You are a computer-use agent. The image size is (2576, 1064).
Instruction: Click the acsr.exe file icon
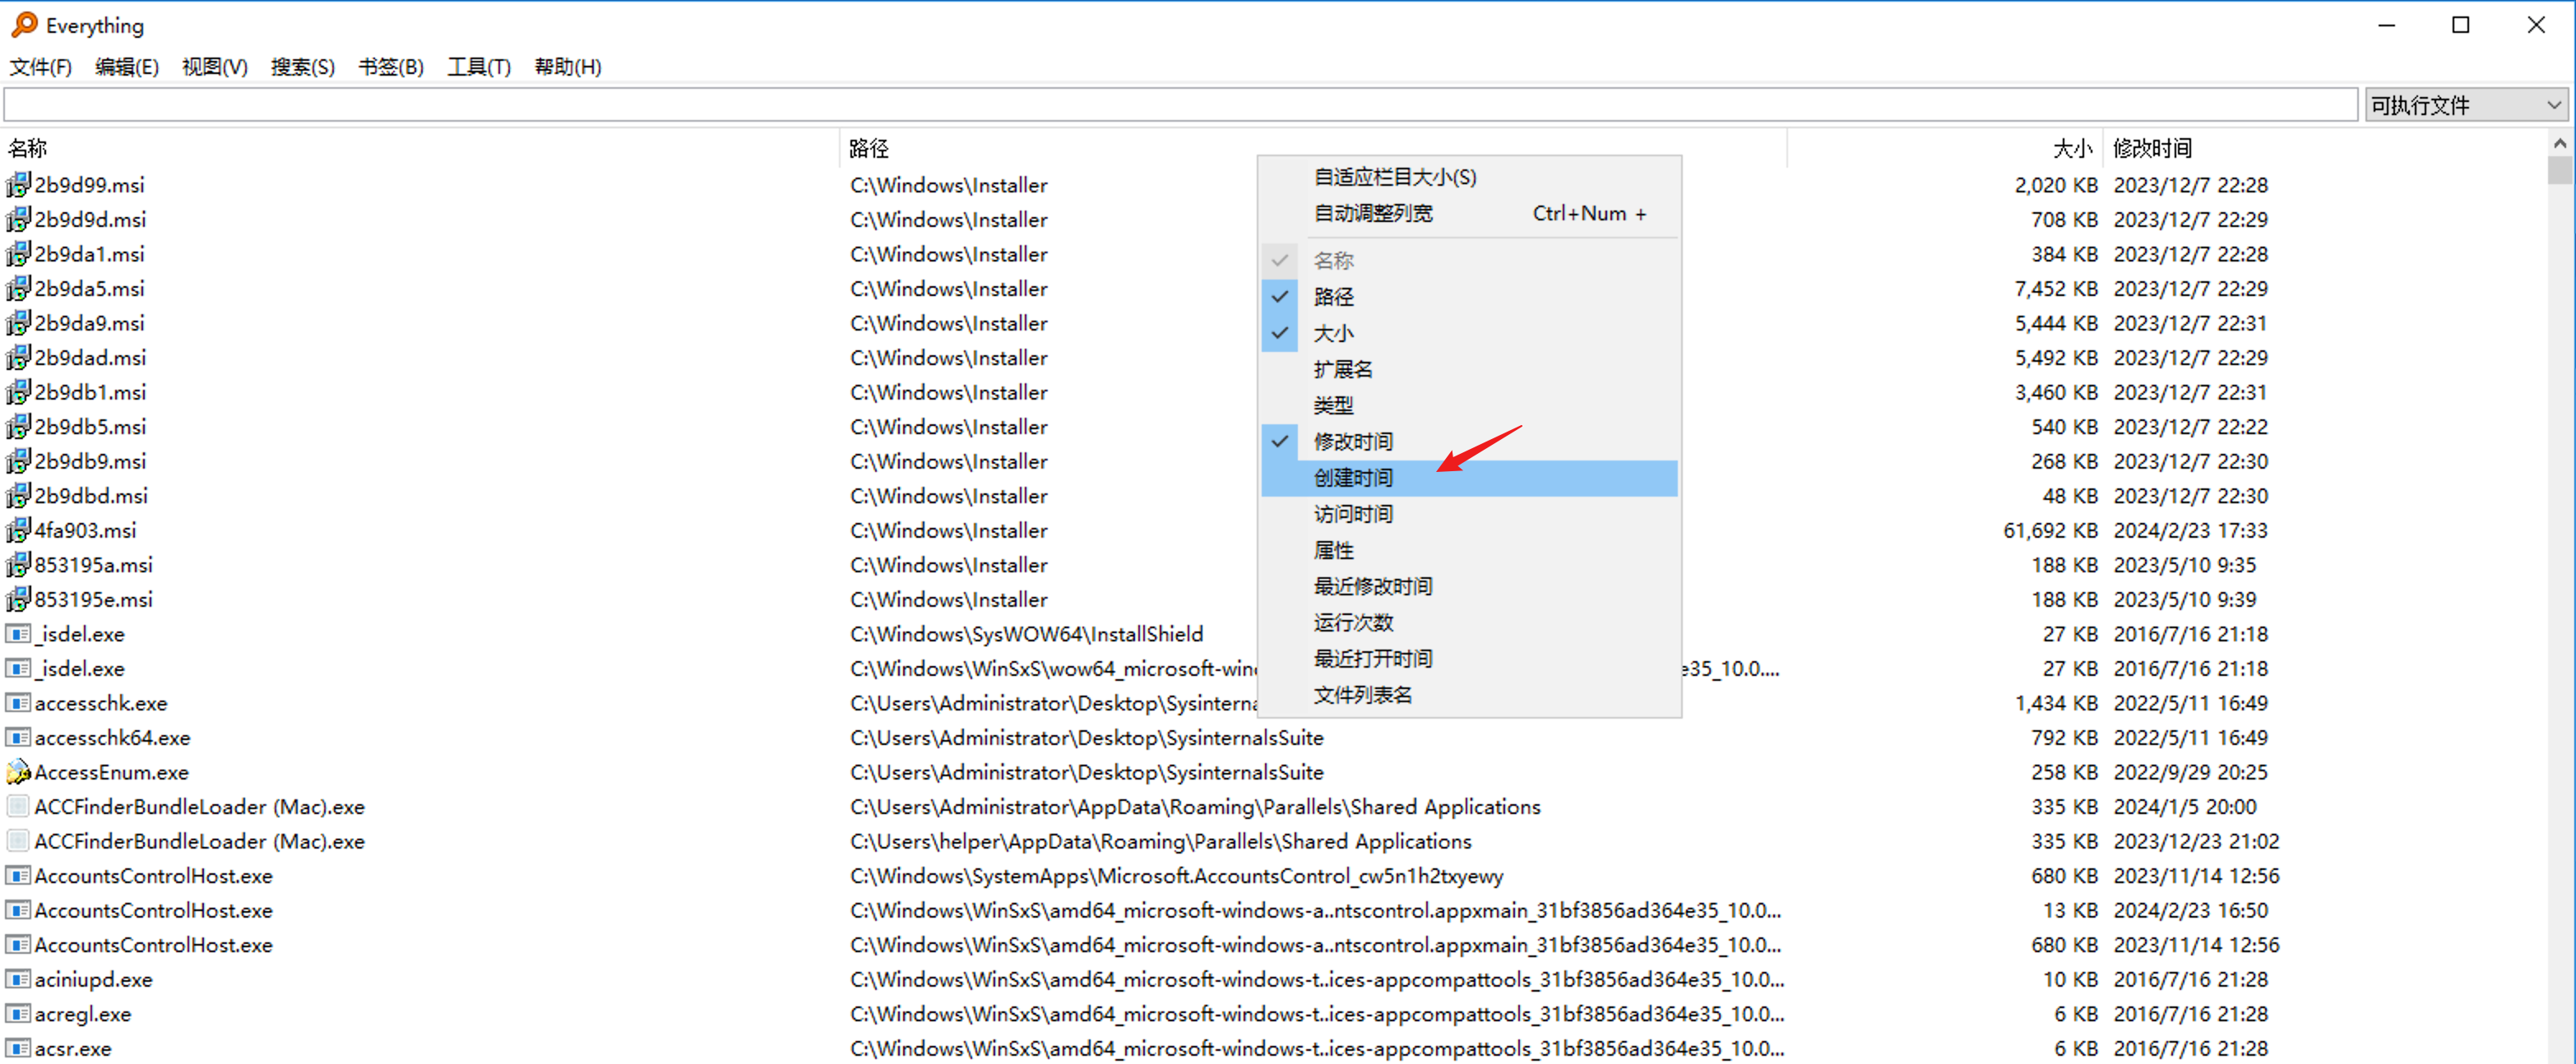pyautogui.click(x=18, y=1048)
